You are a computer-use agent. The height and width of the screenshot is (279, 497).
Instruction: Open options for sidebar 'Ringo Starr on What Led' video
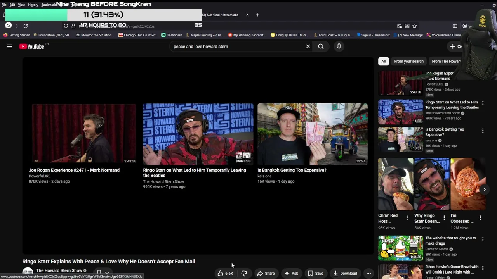pos(483,103)
